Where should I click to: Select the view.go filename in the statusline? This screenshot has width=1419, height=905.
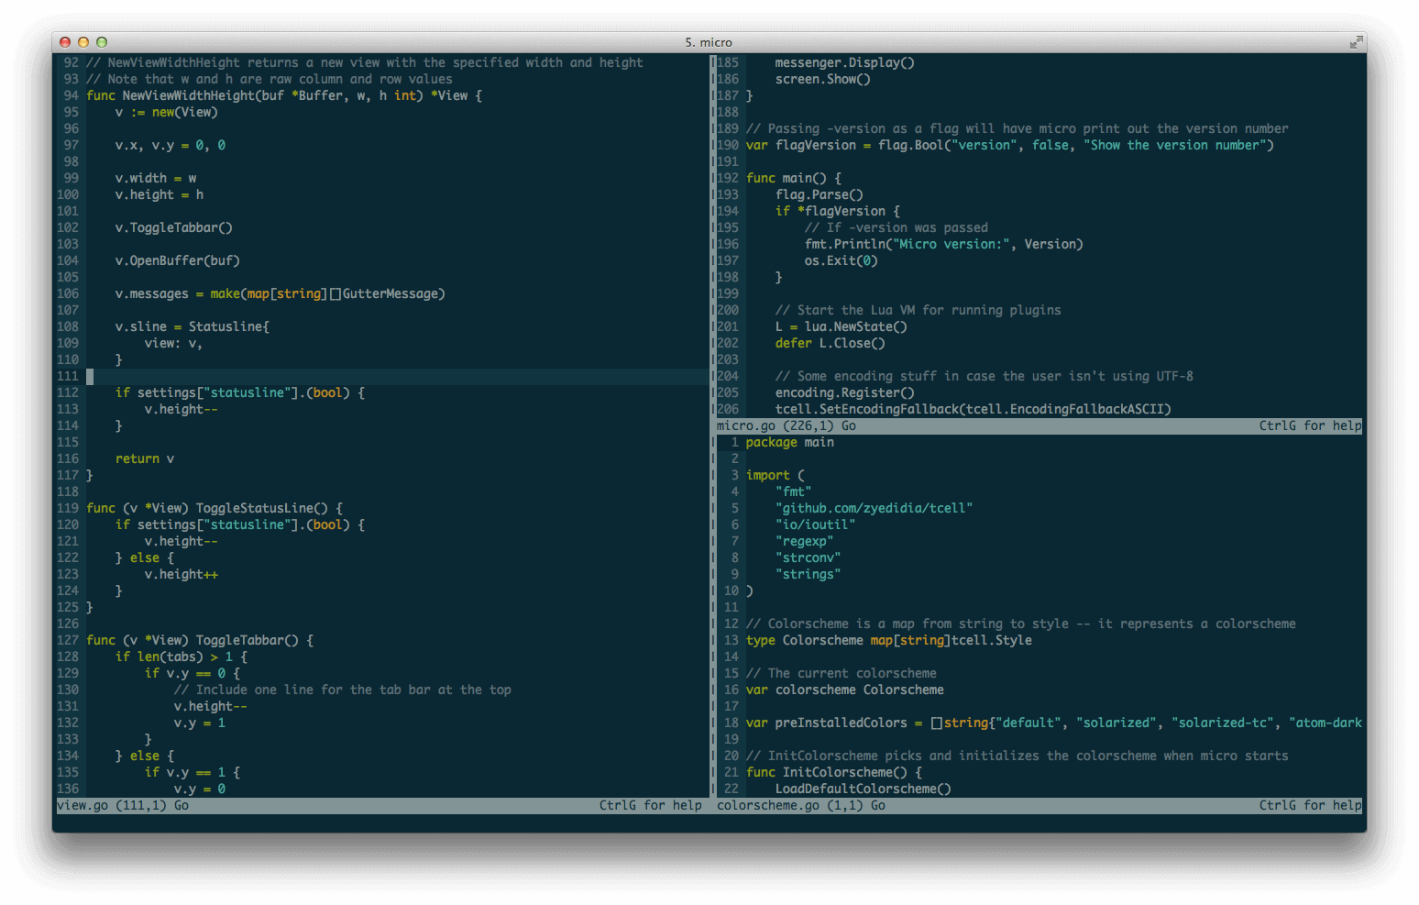point(81,805)
